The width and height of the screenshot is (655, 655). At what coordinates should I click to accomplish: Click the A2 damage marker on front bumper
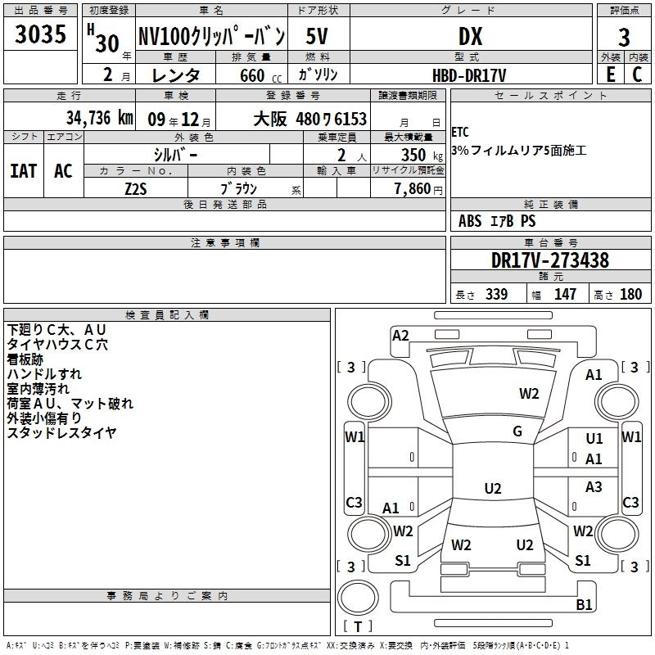(400, 335)
